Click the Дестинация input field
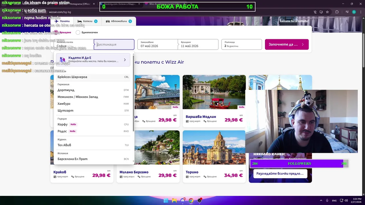This screenshot has width=365, height=205. click(x=114, y=44)
